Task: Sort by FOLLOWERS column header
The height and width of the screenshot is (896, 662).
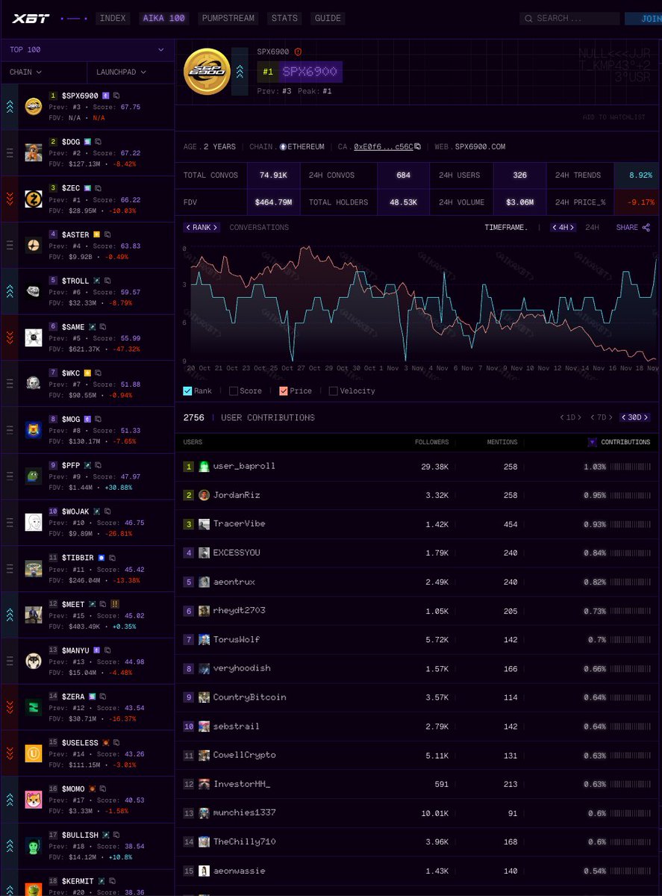Action: (431, 442)
